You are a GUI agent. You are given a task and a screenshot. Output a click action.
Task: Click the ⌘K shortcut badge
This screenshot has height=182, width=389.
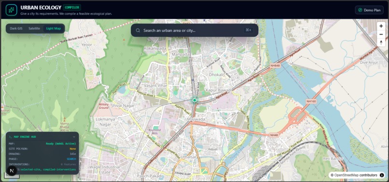[249, 30]
